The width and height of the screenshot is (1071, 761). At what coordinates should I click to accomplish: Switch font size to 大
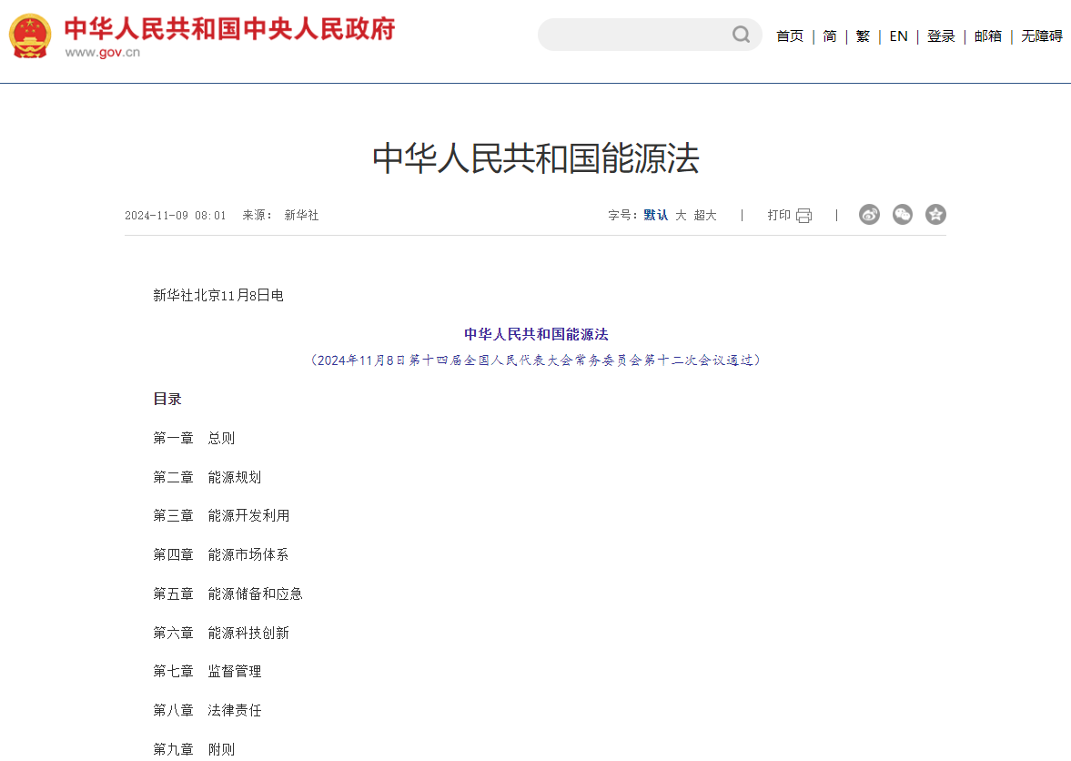[x=681, y=215]
